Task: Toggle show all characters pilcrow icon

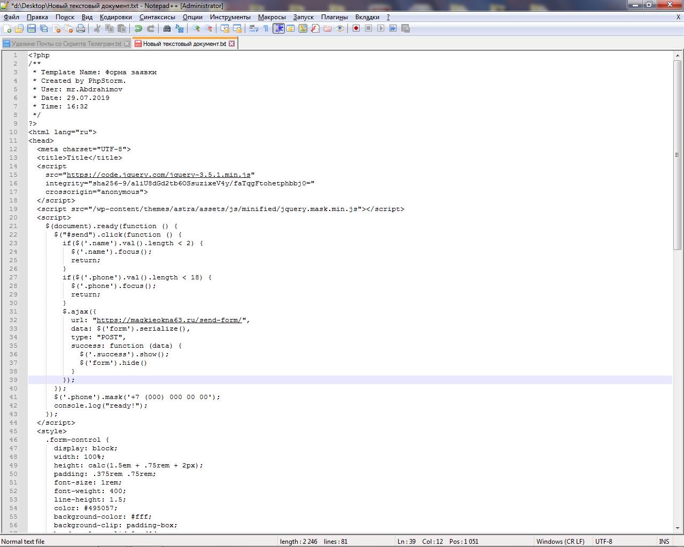Action: click(266, 28)
